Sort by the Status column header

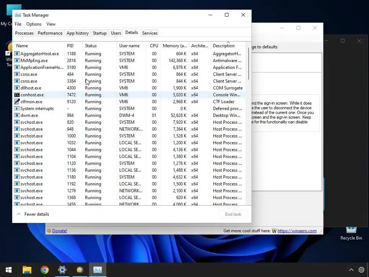click(x=100, y=46)
